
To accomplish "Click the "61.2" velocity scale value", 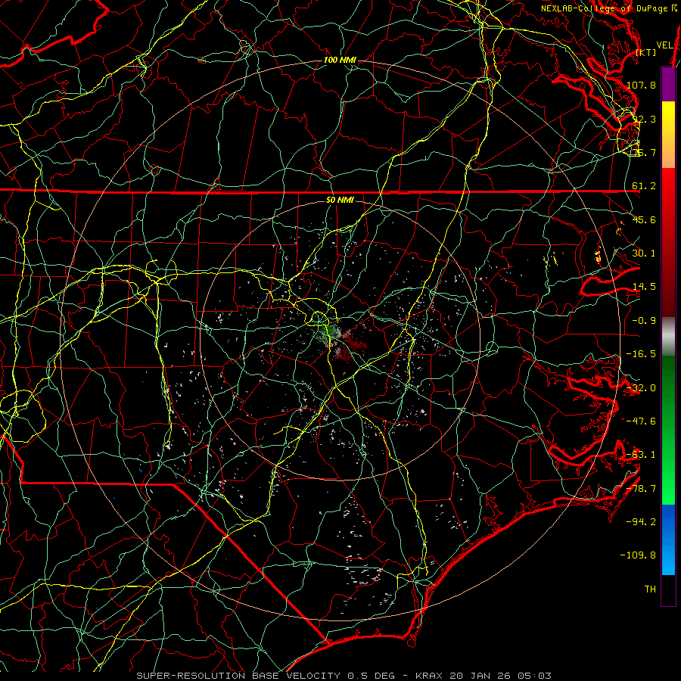I will 644,186.
